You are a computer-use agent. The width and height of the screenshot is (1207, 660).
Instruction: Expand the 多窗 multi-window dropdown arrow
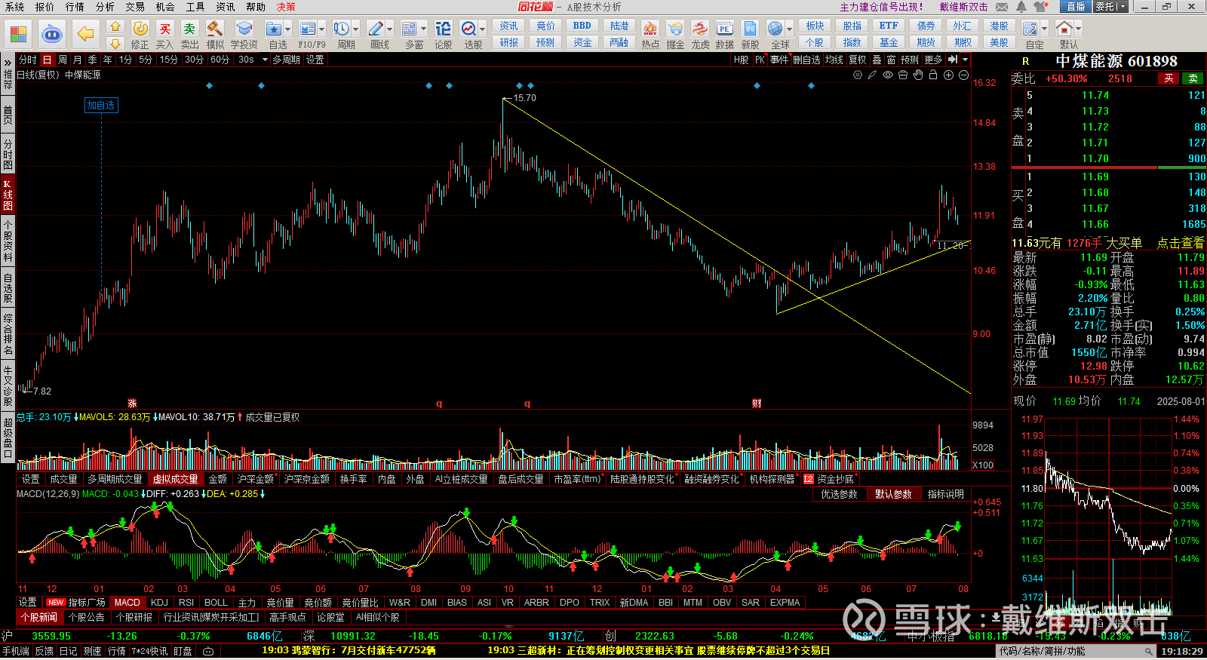[424, 29]
